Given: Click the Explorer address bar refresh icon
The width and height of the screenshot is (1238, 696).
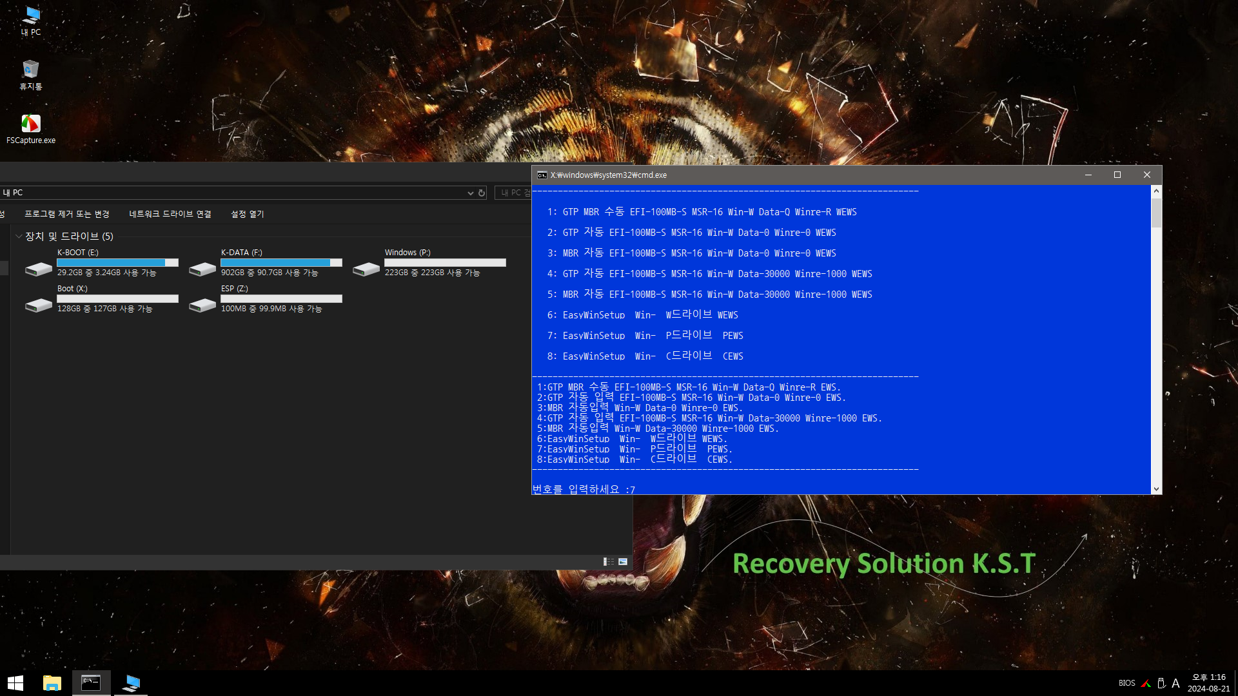Looking at the screenshot, I should tap(482, 193).
